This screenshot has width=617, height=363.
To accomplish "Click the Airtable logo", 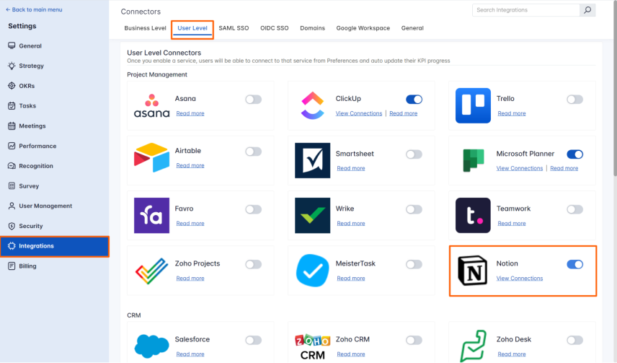I will point(151,157).
